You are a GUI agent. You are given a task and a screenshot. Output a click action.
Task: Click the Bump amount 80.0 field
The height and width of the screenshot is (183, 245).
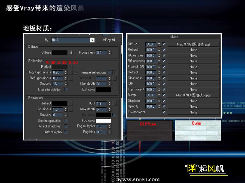click(x=151, y=95)
